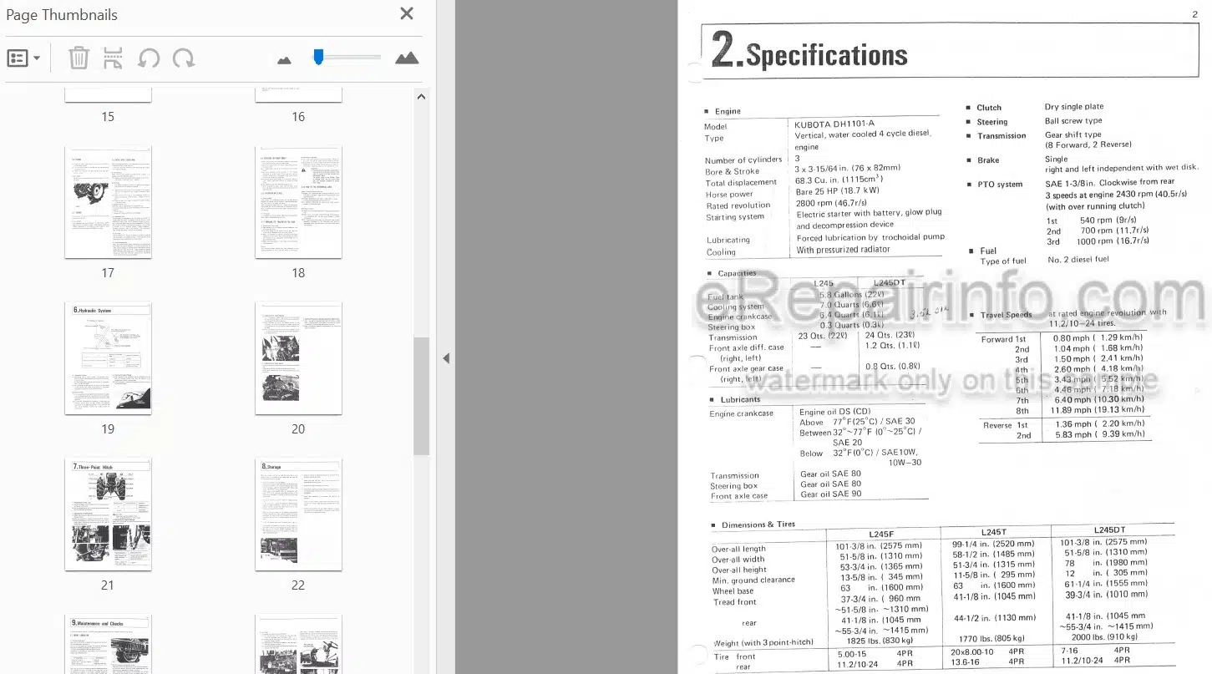Reduce thumbnail size small mountain icon
Viewport: 1212px width, 674px height.
pos(284,60)
